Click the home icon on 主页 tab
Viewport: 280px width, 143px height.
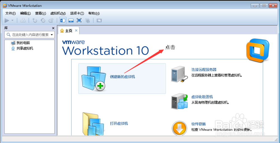click(62, 31)
